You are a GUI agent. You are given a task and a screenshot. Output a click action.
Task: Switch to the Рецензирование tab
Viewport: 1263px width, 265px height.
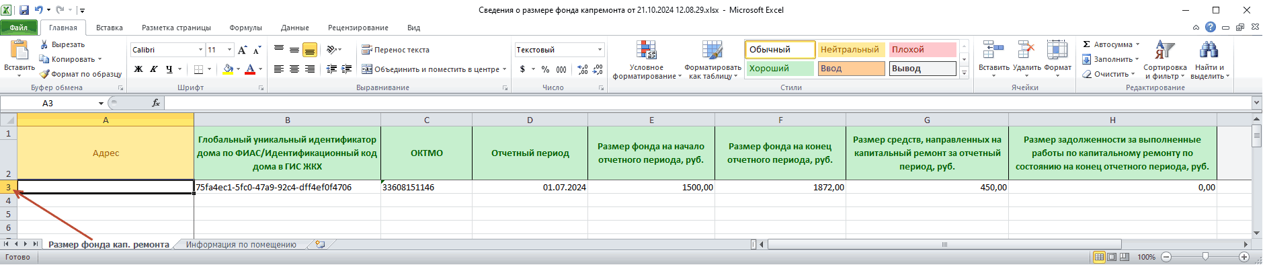(x=358, y=28)
